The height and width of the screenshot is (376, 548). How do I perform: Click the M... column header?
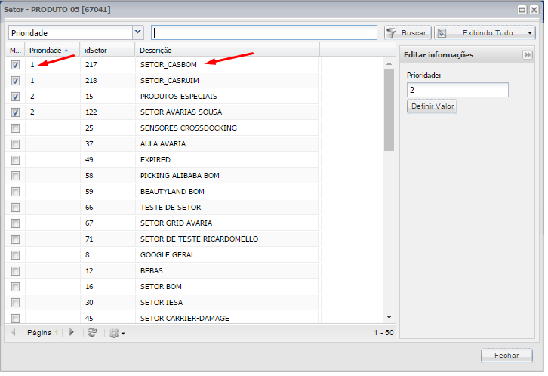coord(15,51)
